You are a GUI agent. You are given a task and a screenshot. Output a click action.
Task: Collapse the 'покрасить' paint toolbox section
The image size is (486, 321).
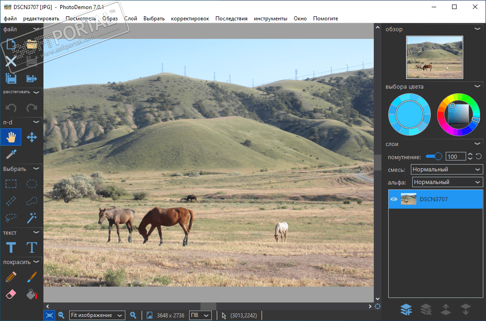click(36, 262)
